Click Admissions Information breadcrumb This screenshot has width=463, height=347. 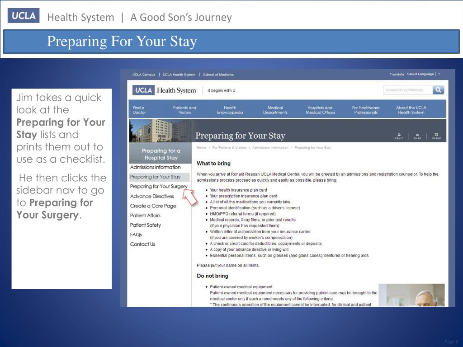pyautogui.click(x=270, y=148)
